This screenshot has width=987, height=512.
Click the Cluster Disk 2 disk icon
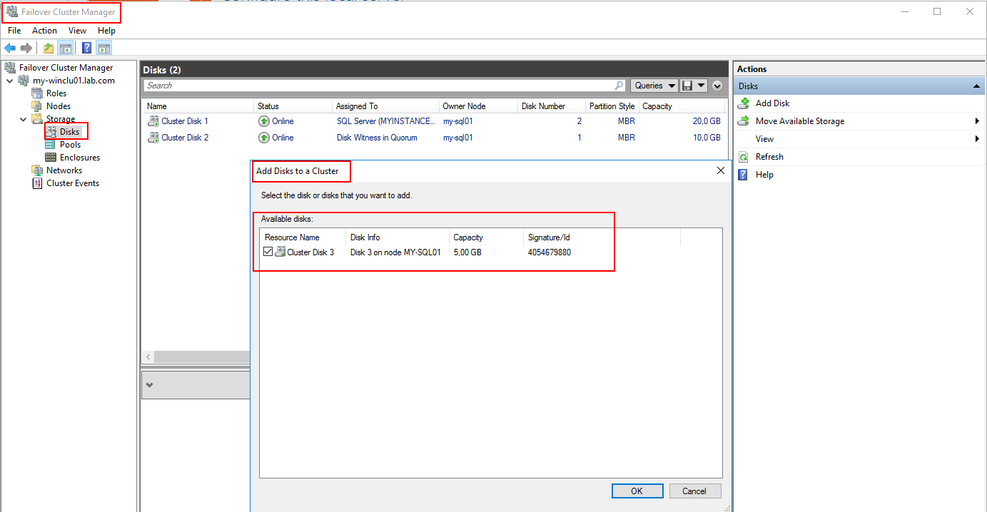(153, 138)
